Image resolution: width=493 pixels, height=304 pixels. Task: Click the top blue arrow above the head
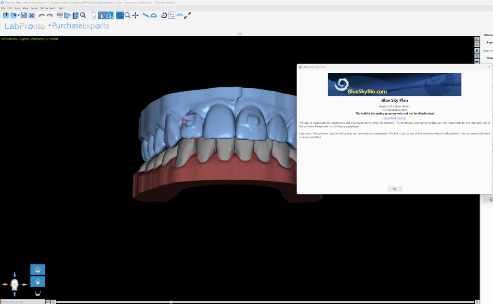click(x=14, y=275)
